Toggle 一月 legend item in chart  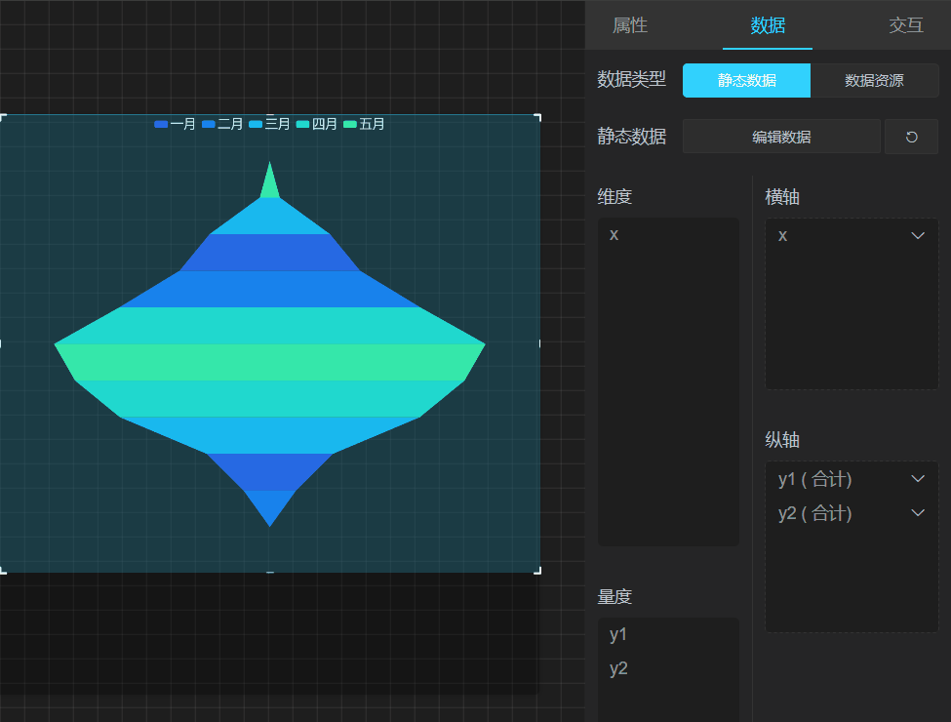point(175,124)
